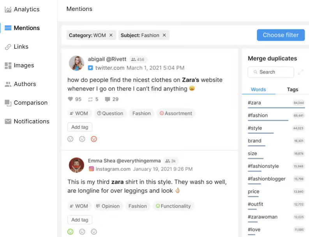Click the twitter.com source link
This screenshot has width=309, height=237.
click(x=110, y=68)
